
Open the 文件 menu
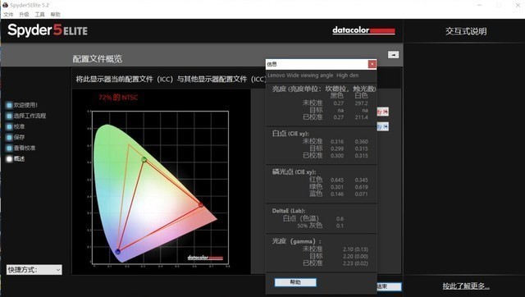coord(8,15)
